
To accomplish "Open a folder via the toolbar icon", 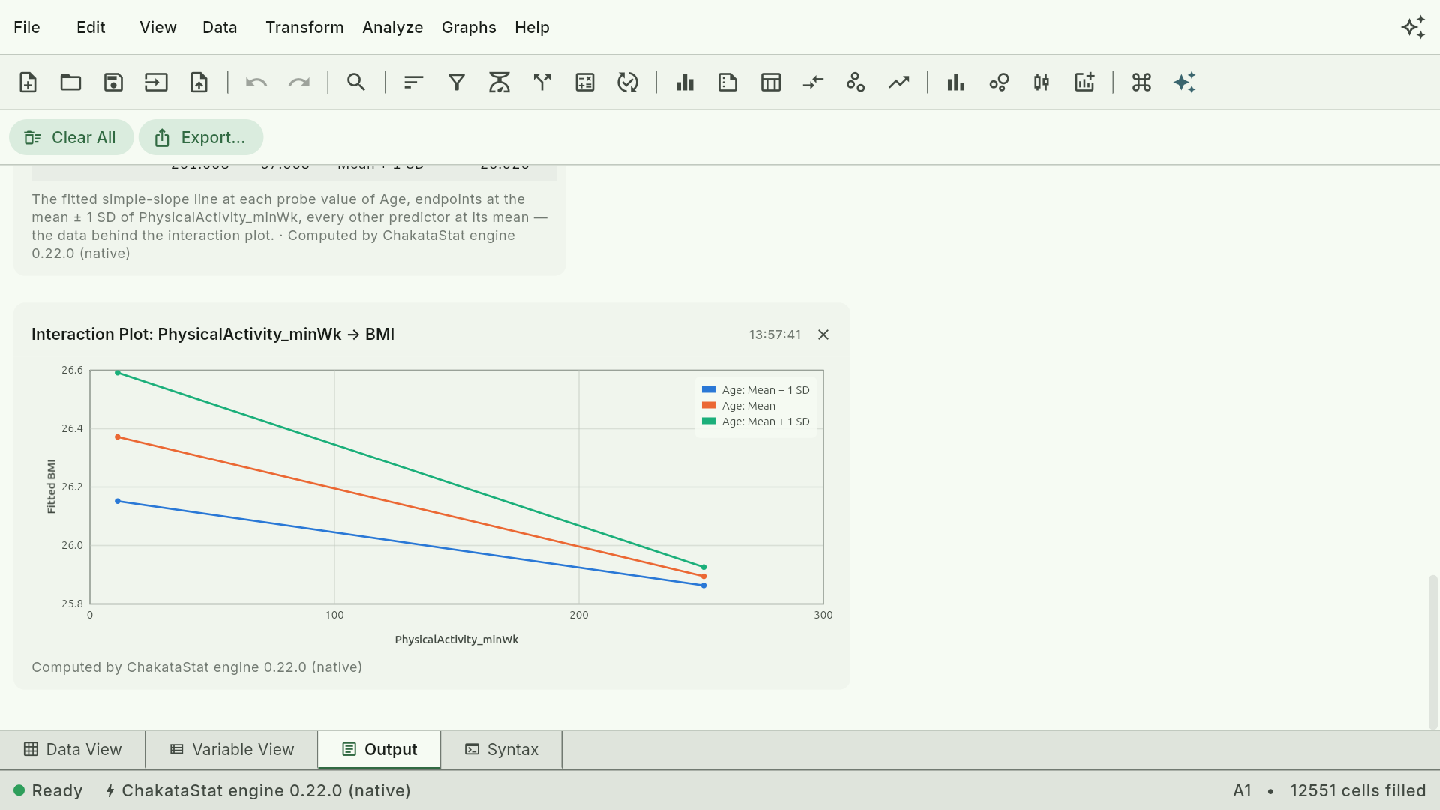I will click(70, 82).
